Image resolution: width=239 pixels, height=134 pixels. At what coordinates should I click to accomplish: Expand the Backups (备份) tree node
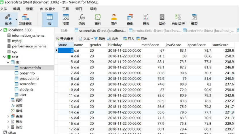click(8, 127)
